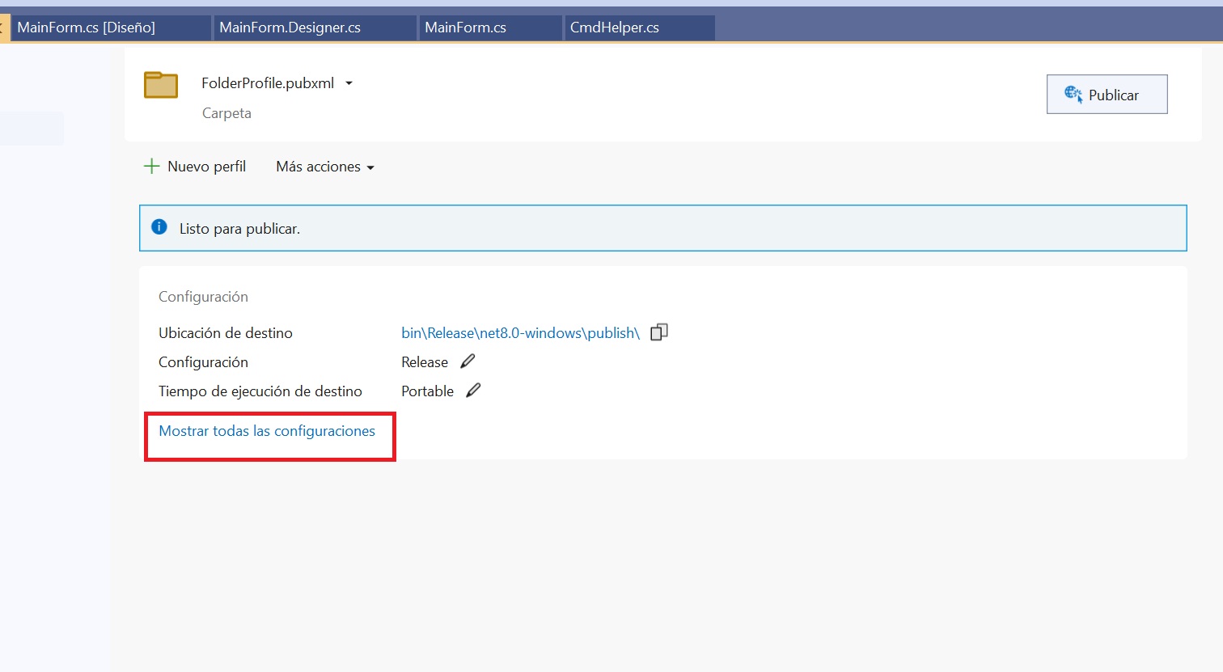
Task: Click the FolderProfile.pubxml profile name
Action: (x=268, y=83)
